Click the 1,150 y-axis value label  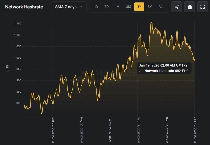point(18,24)
